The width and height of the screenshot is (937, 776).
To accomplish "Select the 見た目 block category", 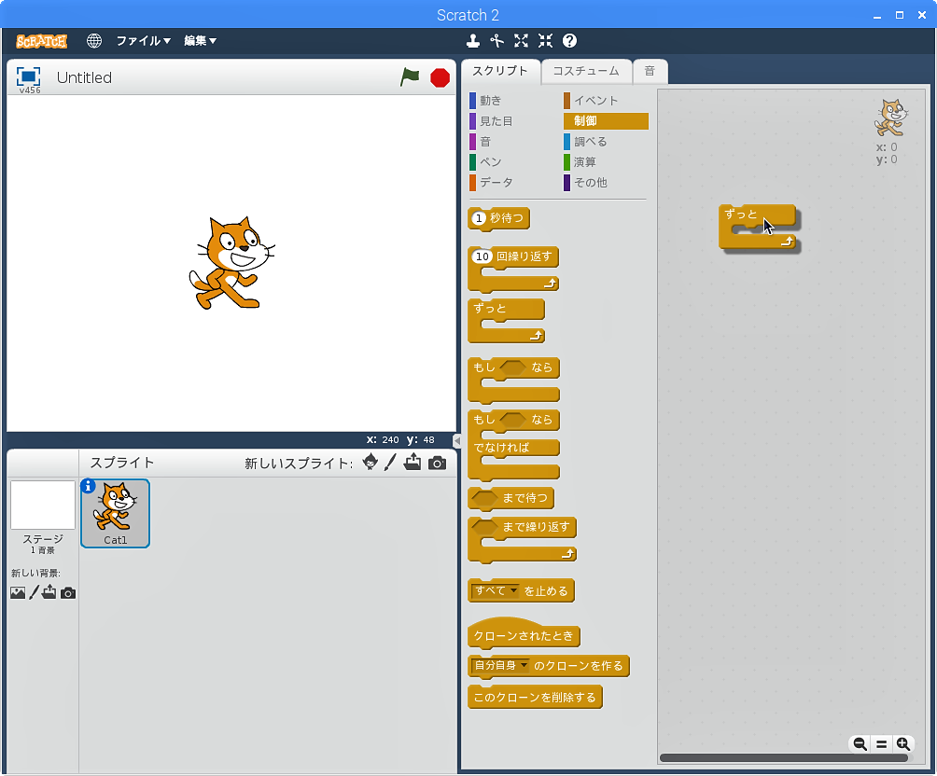I will coord(496,121).
